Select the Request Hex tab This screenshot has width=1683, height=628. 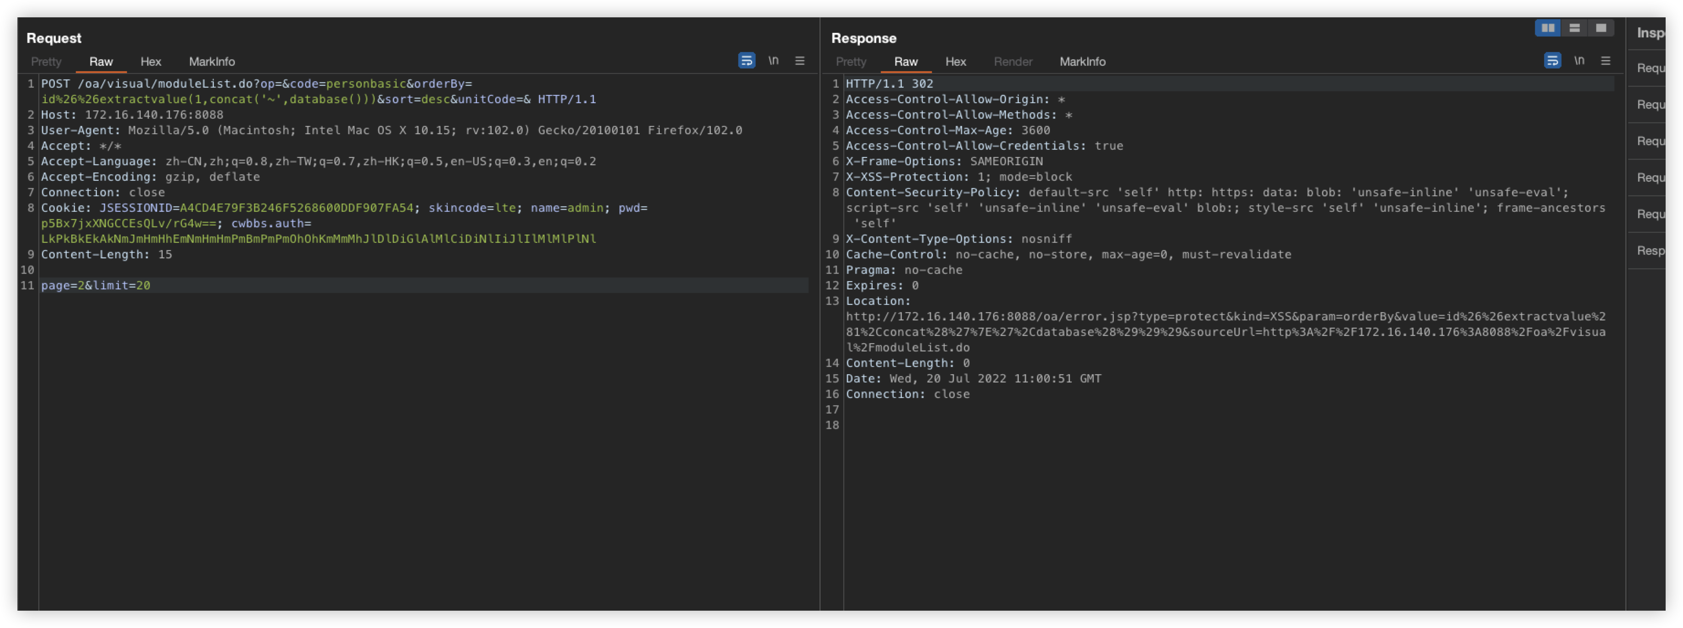(x=150, y=61)
